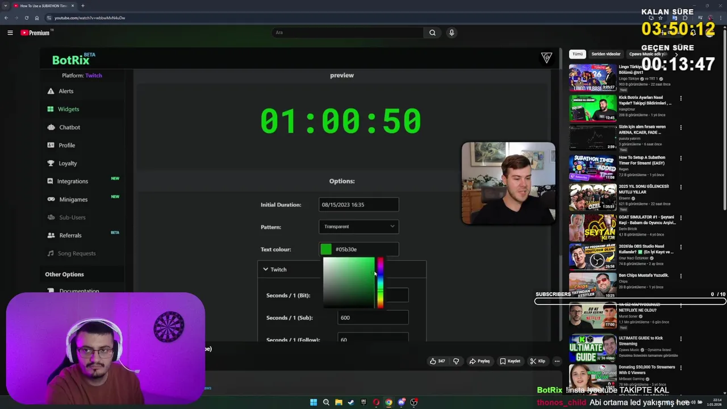Show more filter chips with arrow
Screen dimensions: 727x409
click(x=676, y=54)
